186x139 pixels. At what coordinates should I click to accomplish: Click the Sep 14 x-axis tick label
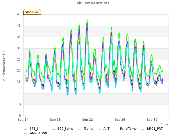(x=23, y=120)
